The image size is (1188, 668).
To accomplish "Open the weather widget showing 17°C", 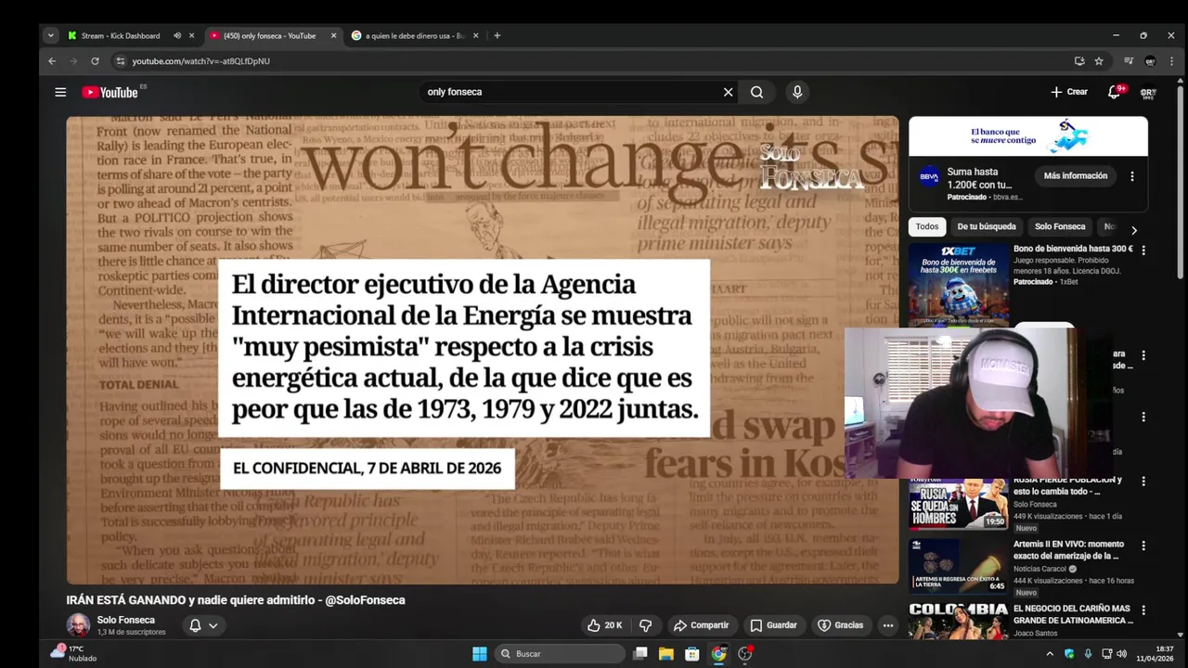I will pos(74,653).
